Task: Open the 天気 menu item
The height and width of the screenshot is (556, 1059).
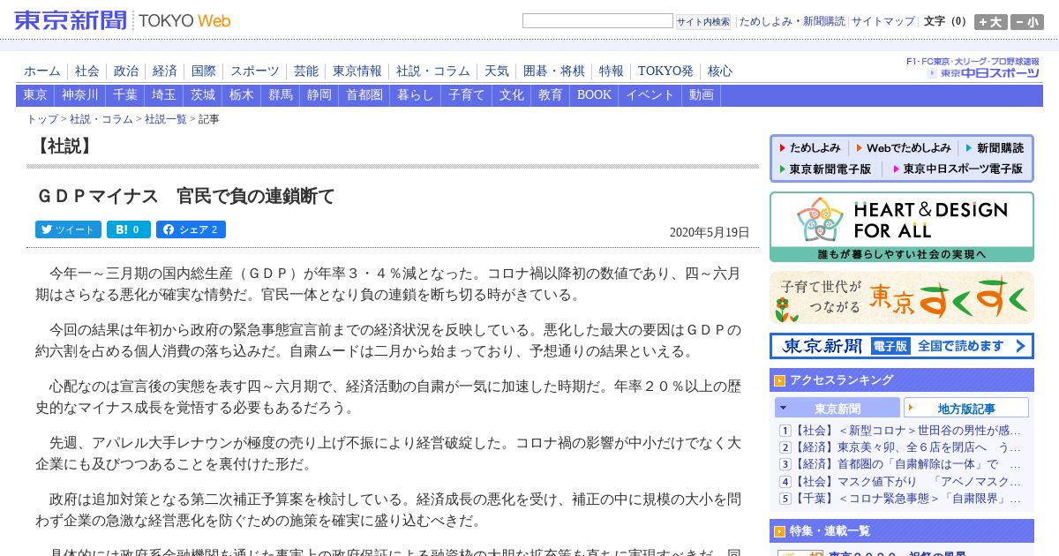Action: click(497, 71)
